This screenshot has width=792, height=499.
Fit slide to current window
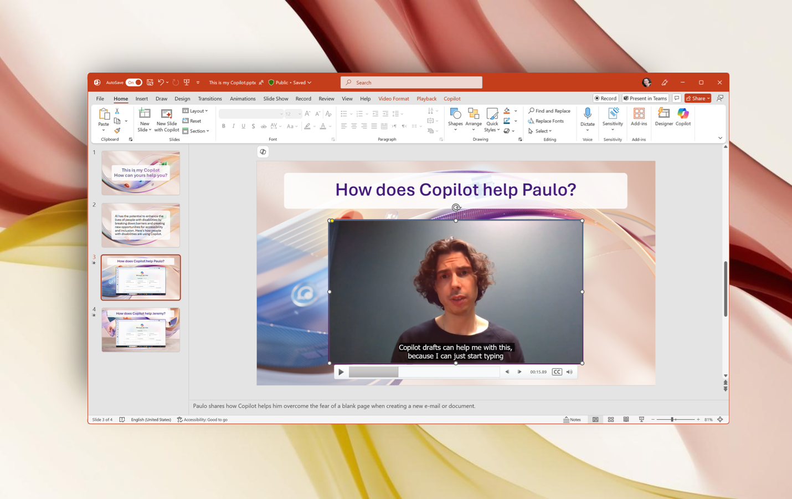[720, 420]
